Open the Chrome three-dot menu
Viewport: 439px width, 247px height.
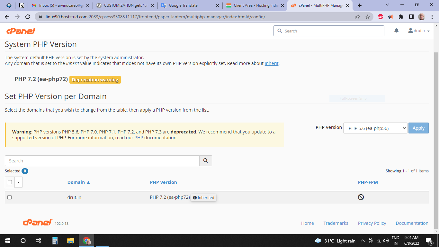432,17
